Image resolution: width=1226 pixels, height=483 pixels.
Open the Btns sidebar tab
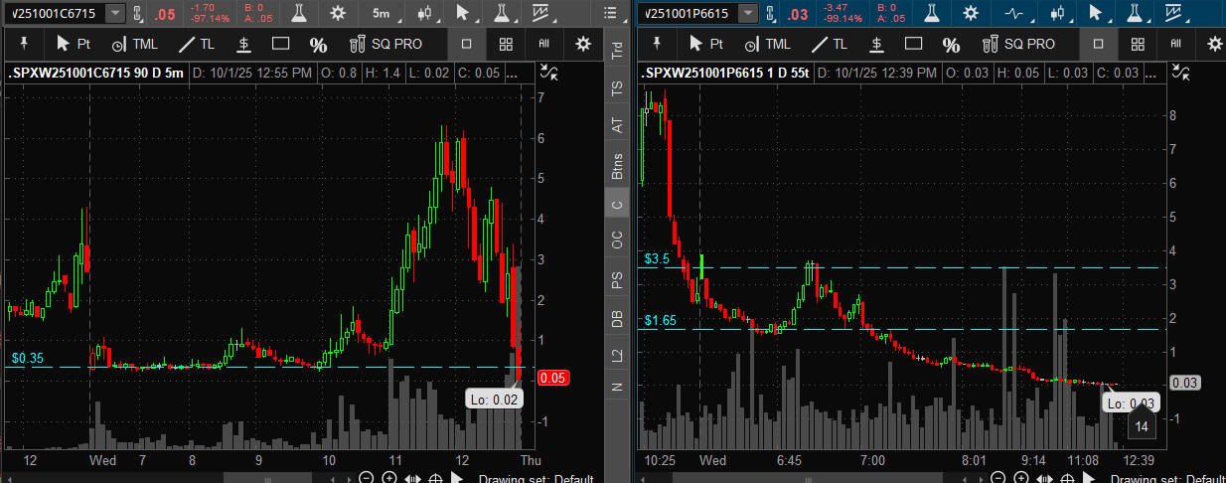tap(617, 165)
